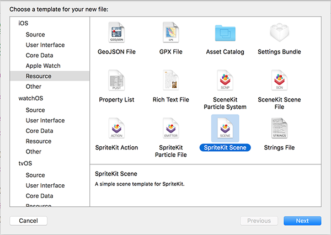331x235 pixels.
Task: Choose Resource under watchOS
Action: point(39,141)
